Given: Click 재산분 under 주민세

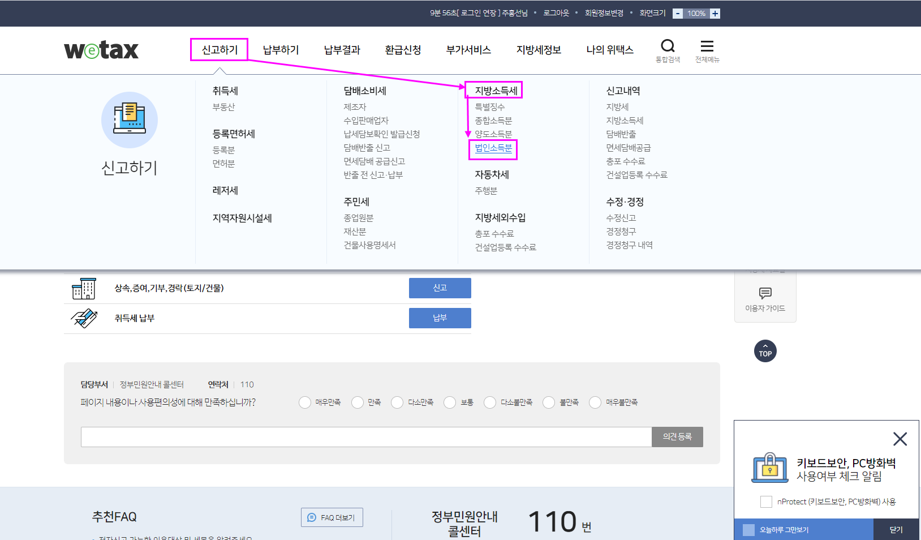Looking at the screenshot, I should 355,232.
